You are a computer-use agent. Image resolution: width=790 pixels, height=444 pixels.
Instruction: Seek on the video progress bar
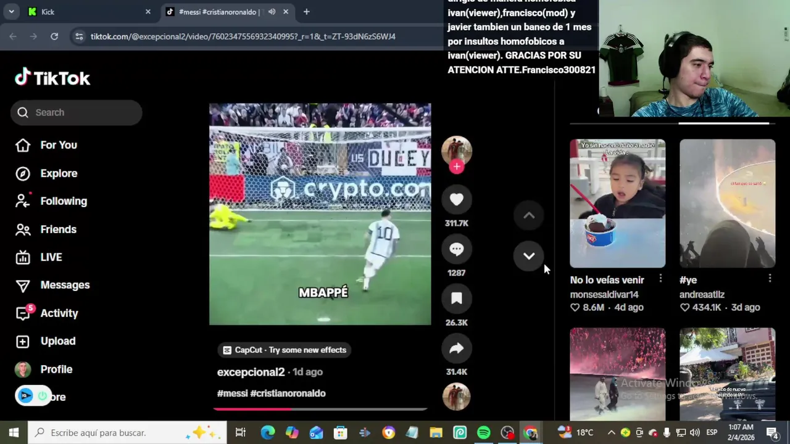(x=320, y=408)
